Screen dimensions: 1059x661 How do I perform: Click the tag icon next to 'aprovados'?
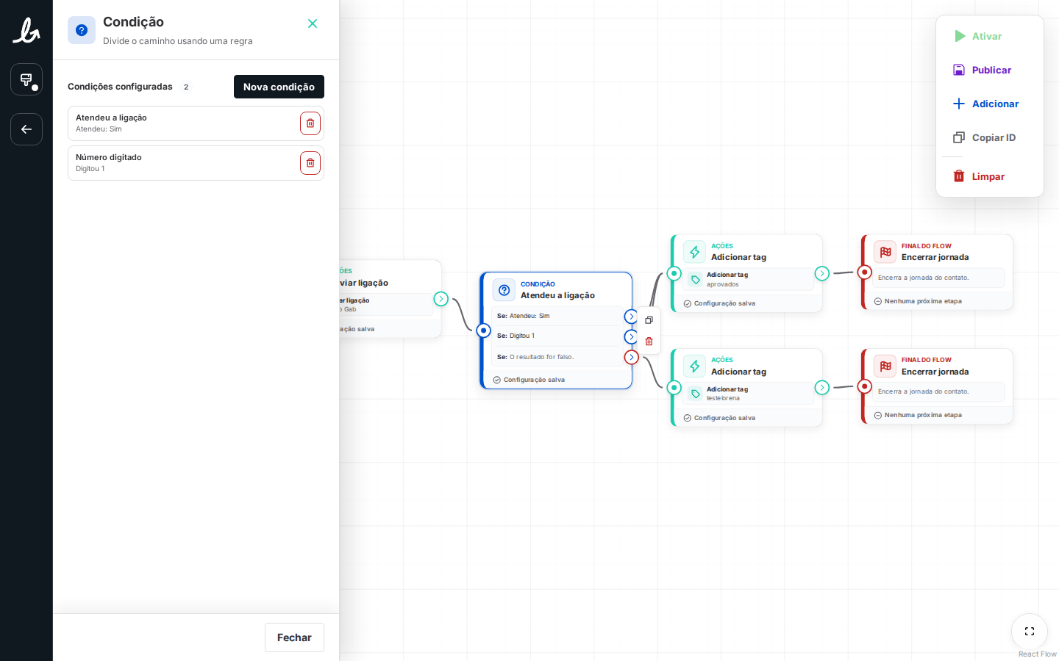pos(696,280)
